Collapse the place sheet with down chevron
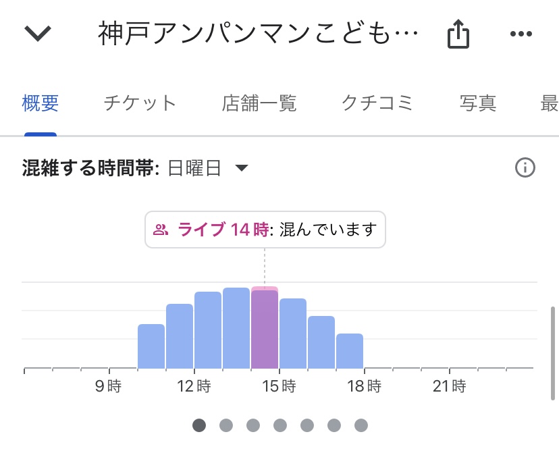Viewport: 559px width, 451px height. click(x=38, y=34)
